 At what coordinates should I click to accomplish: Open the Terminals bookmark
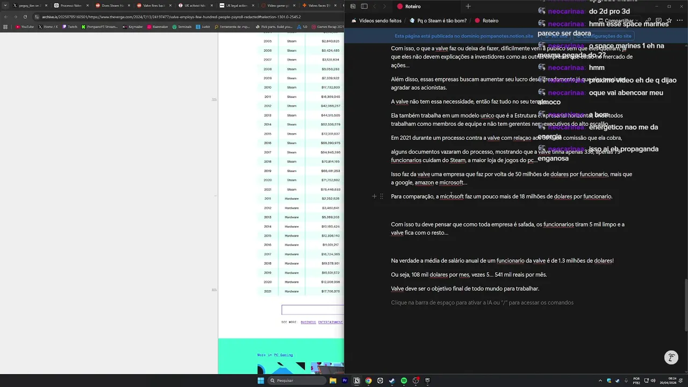pos(182,26)
